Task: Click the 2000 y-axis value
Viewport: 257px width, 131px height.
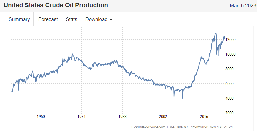Action: pyautogui.click(x=229, y=113)
